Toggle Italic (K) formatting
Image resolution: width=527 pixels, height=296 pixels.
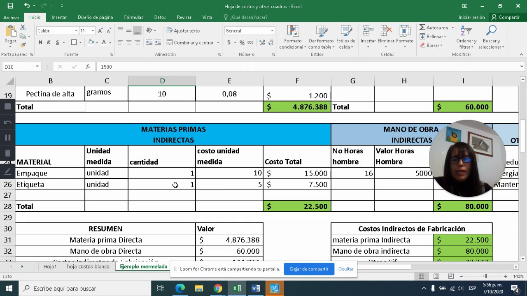pos(49,42)
